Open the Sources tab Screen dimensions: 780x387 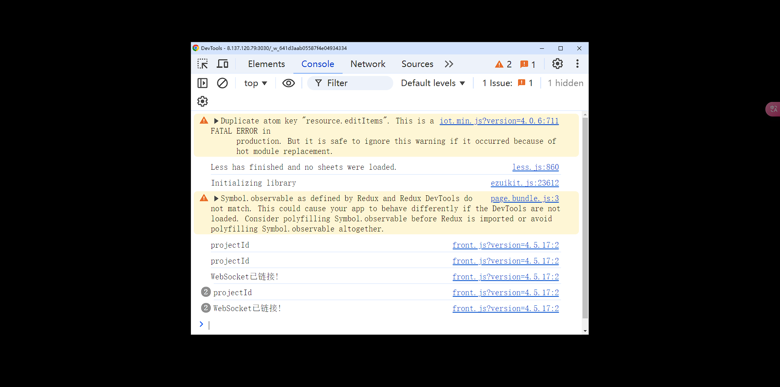click(417, 64)
